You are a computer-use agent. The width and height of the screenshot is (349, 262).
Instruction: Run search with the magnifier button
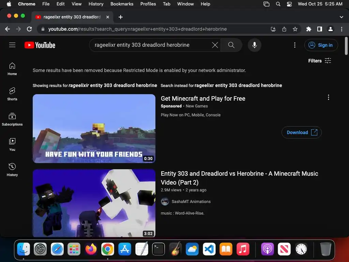231,45
